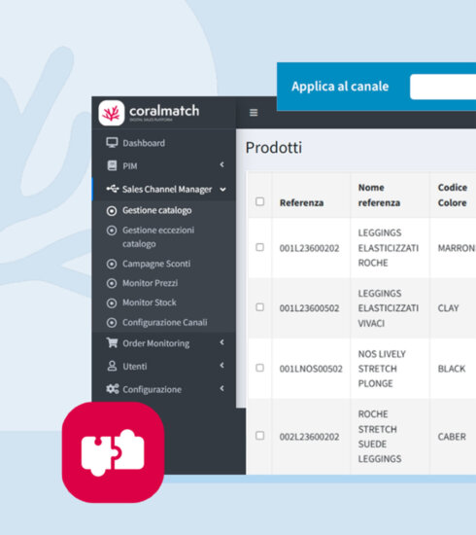Click the red puzzle piece badge
Image resolution: width=476 pixels, height=535 pixels.
(x=113, y=452)
